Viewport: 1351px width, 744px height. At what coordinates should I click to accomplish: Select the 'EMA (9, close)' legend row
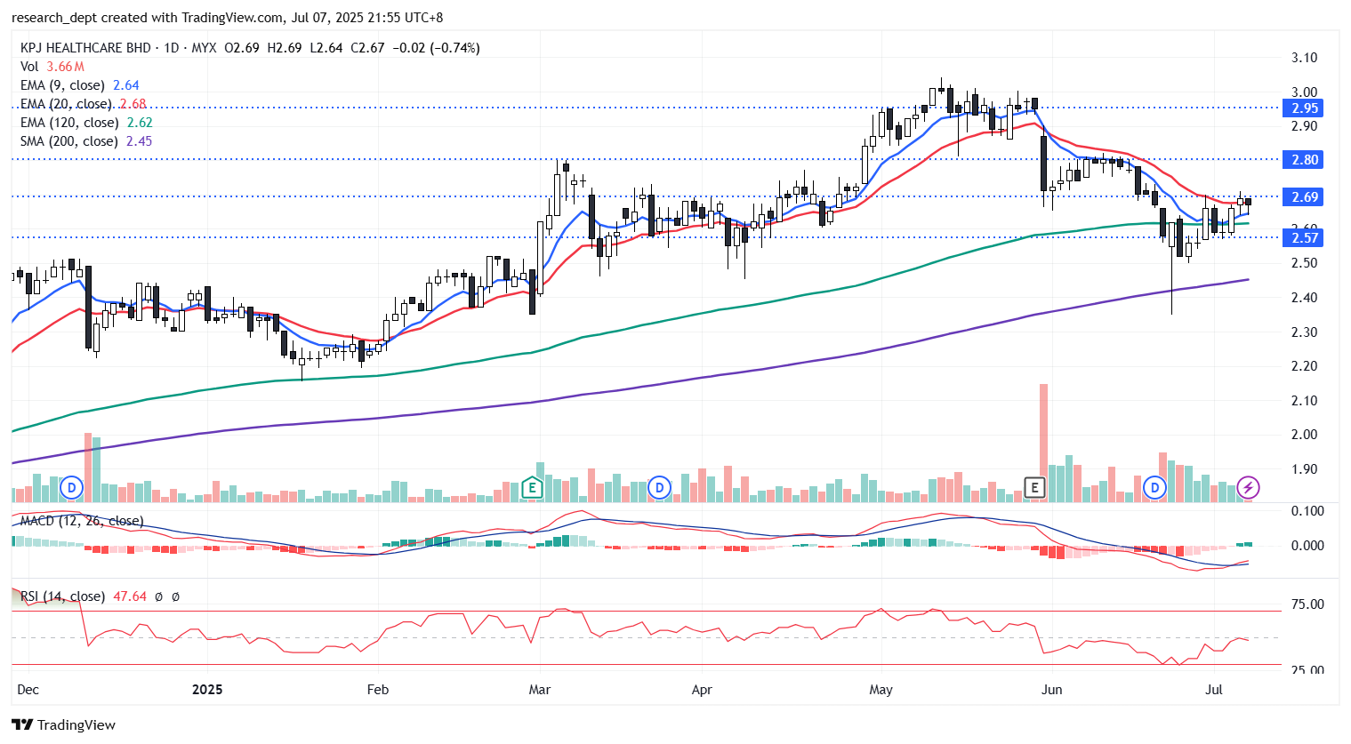[80, 85]
